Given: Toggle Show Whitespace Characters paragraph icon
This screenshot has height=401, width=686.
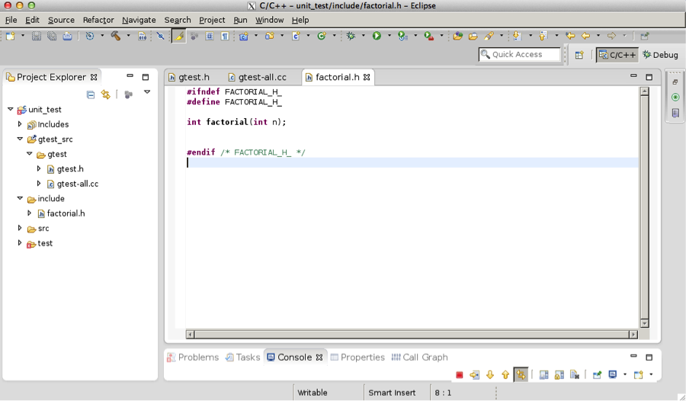Looking at the screenshot, I should [x=224, y=36].
